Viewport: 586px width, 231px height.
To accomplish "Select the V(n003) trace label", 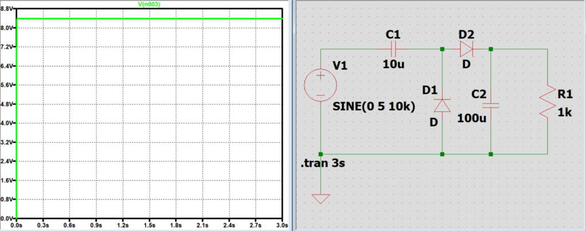I will coord(149,5).
